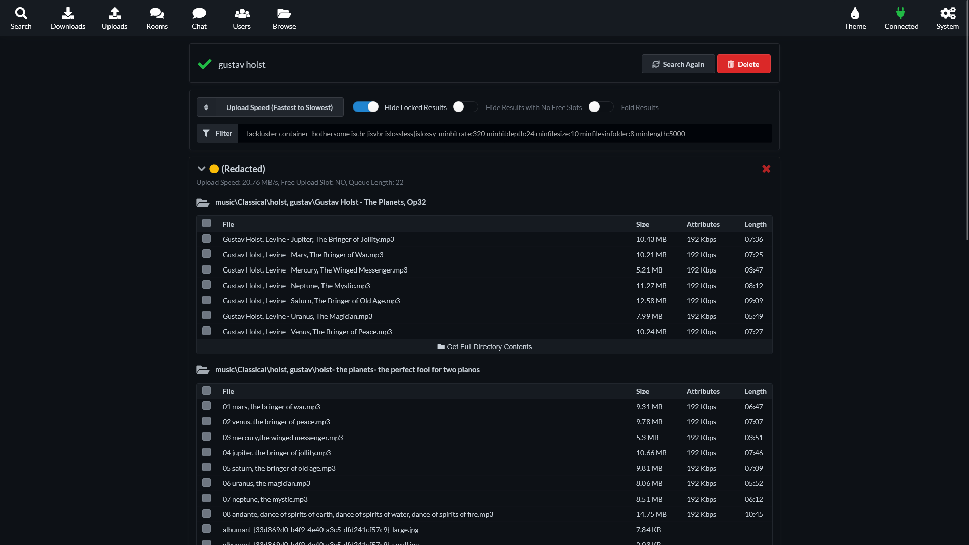
Task: Disable Hide Locked Results toggle
Action: coord(365,107)
